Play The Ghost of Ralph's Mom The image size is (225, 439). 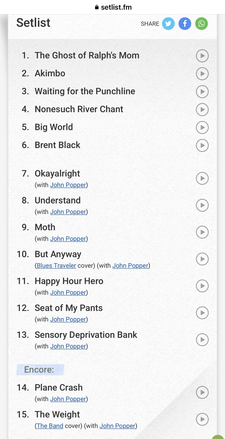tap(202, 56)
